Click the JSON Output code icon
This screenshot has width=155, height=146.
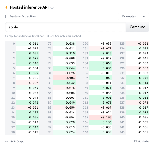[7, 141]
